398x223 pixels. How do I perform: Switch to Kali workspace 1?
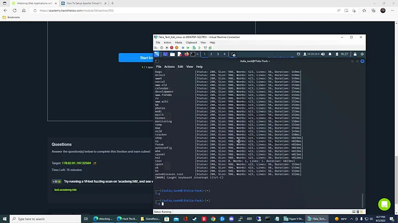205,54
